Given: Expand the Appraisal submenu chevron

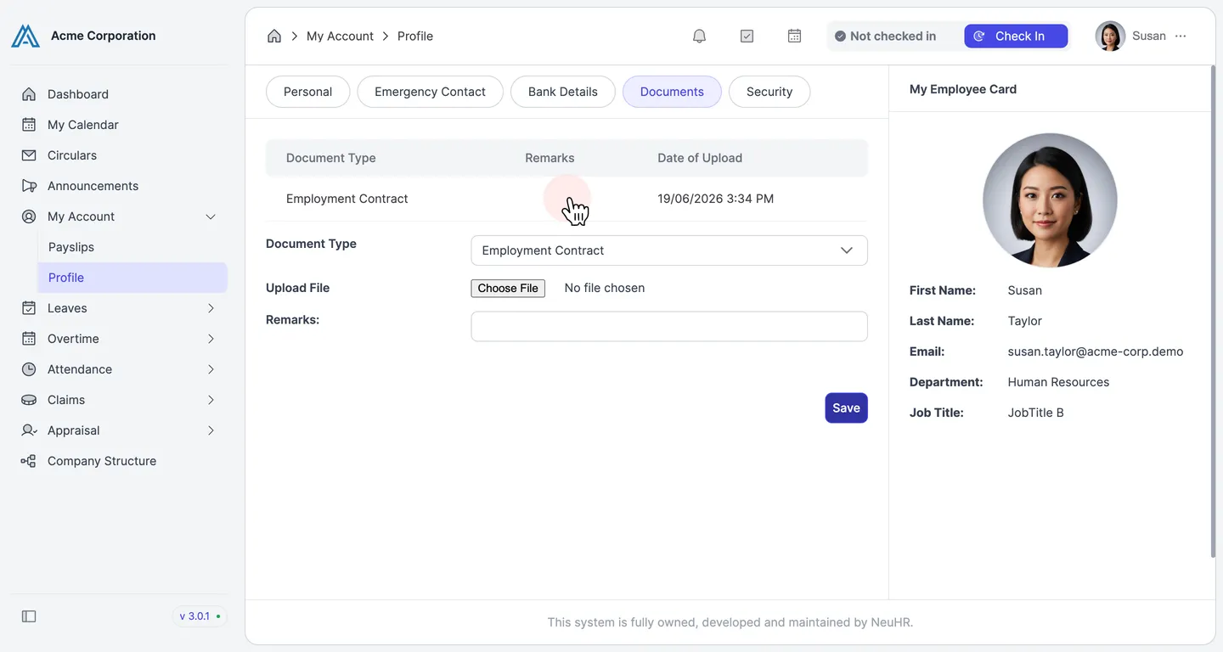Looking at the screenshot, I should click(211, 430).
